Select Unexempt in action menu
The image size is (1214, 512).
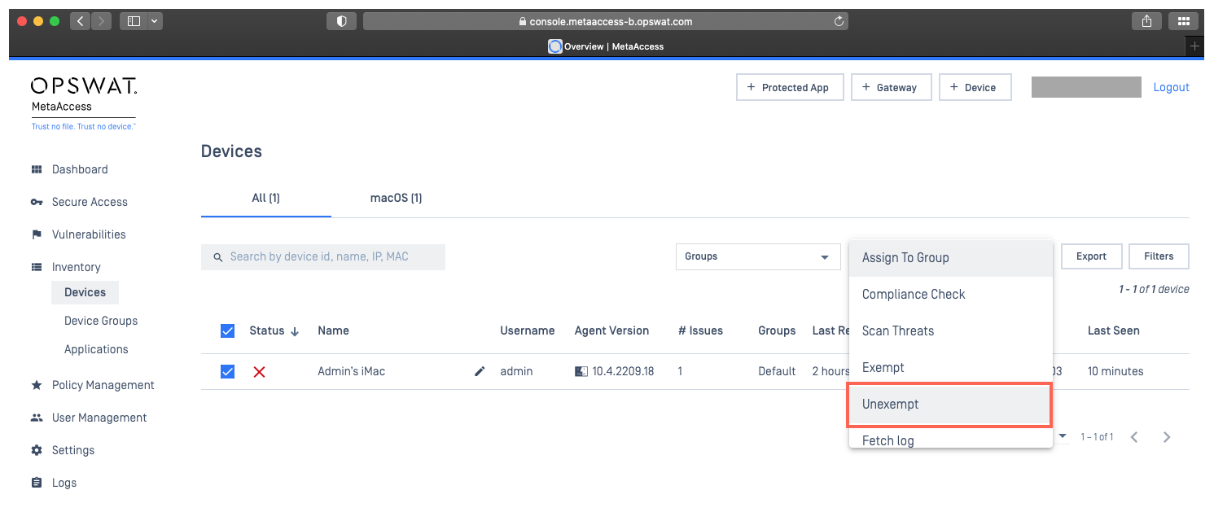[x=949, y=405]
